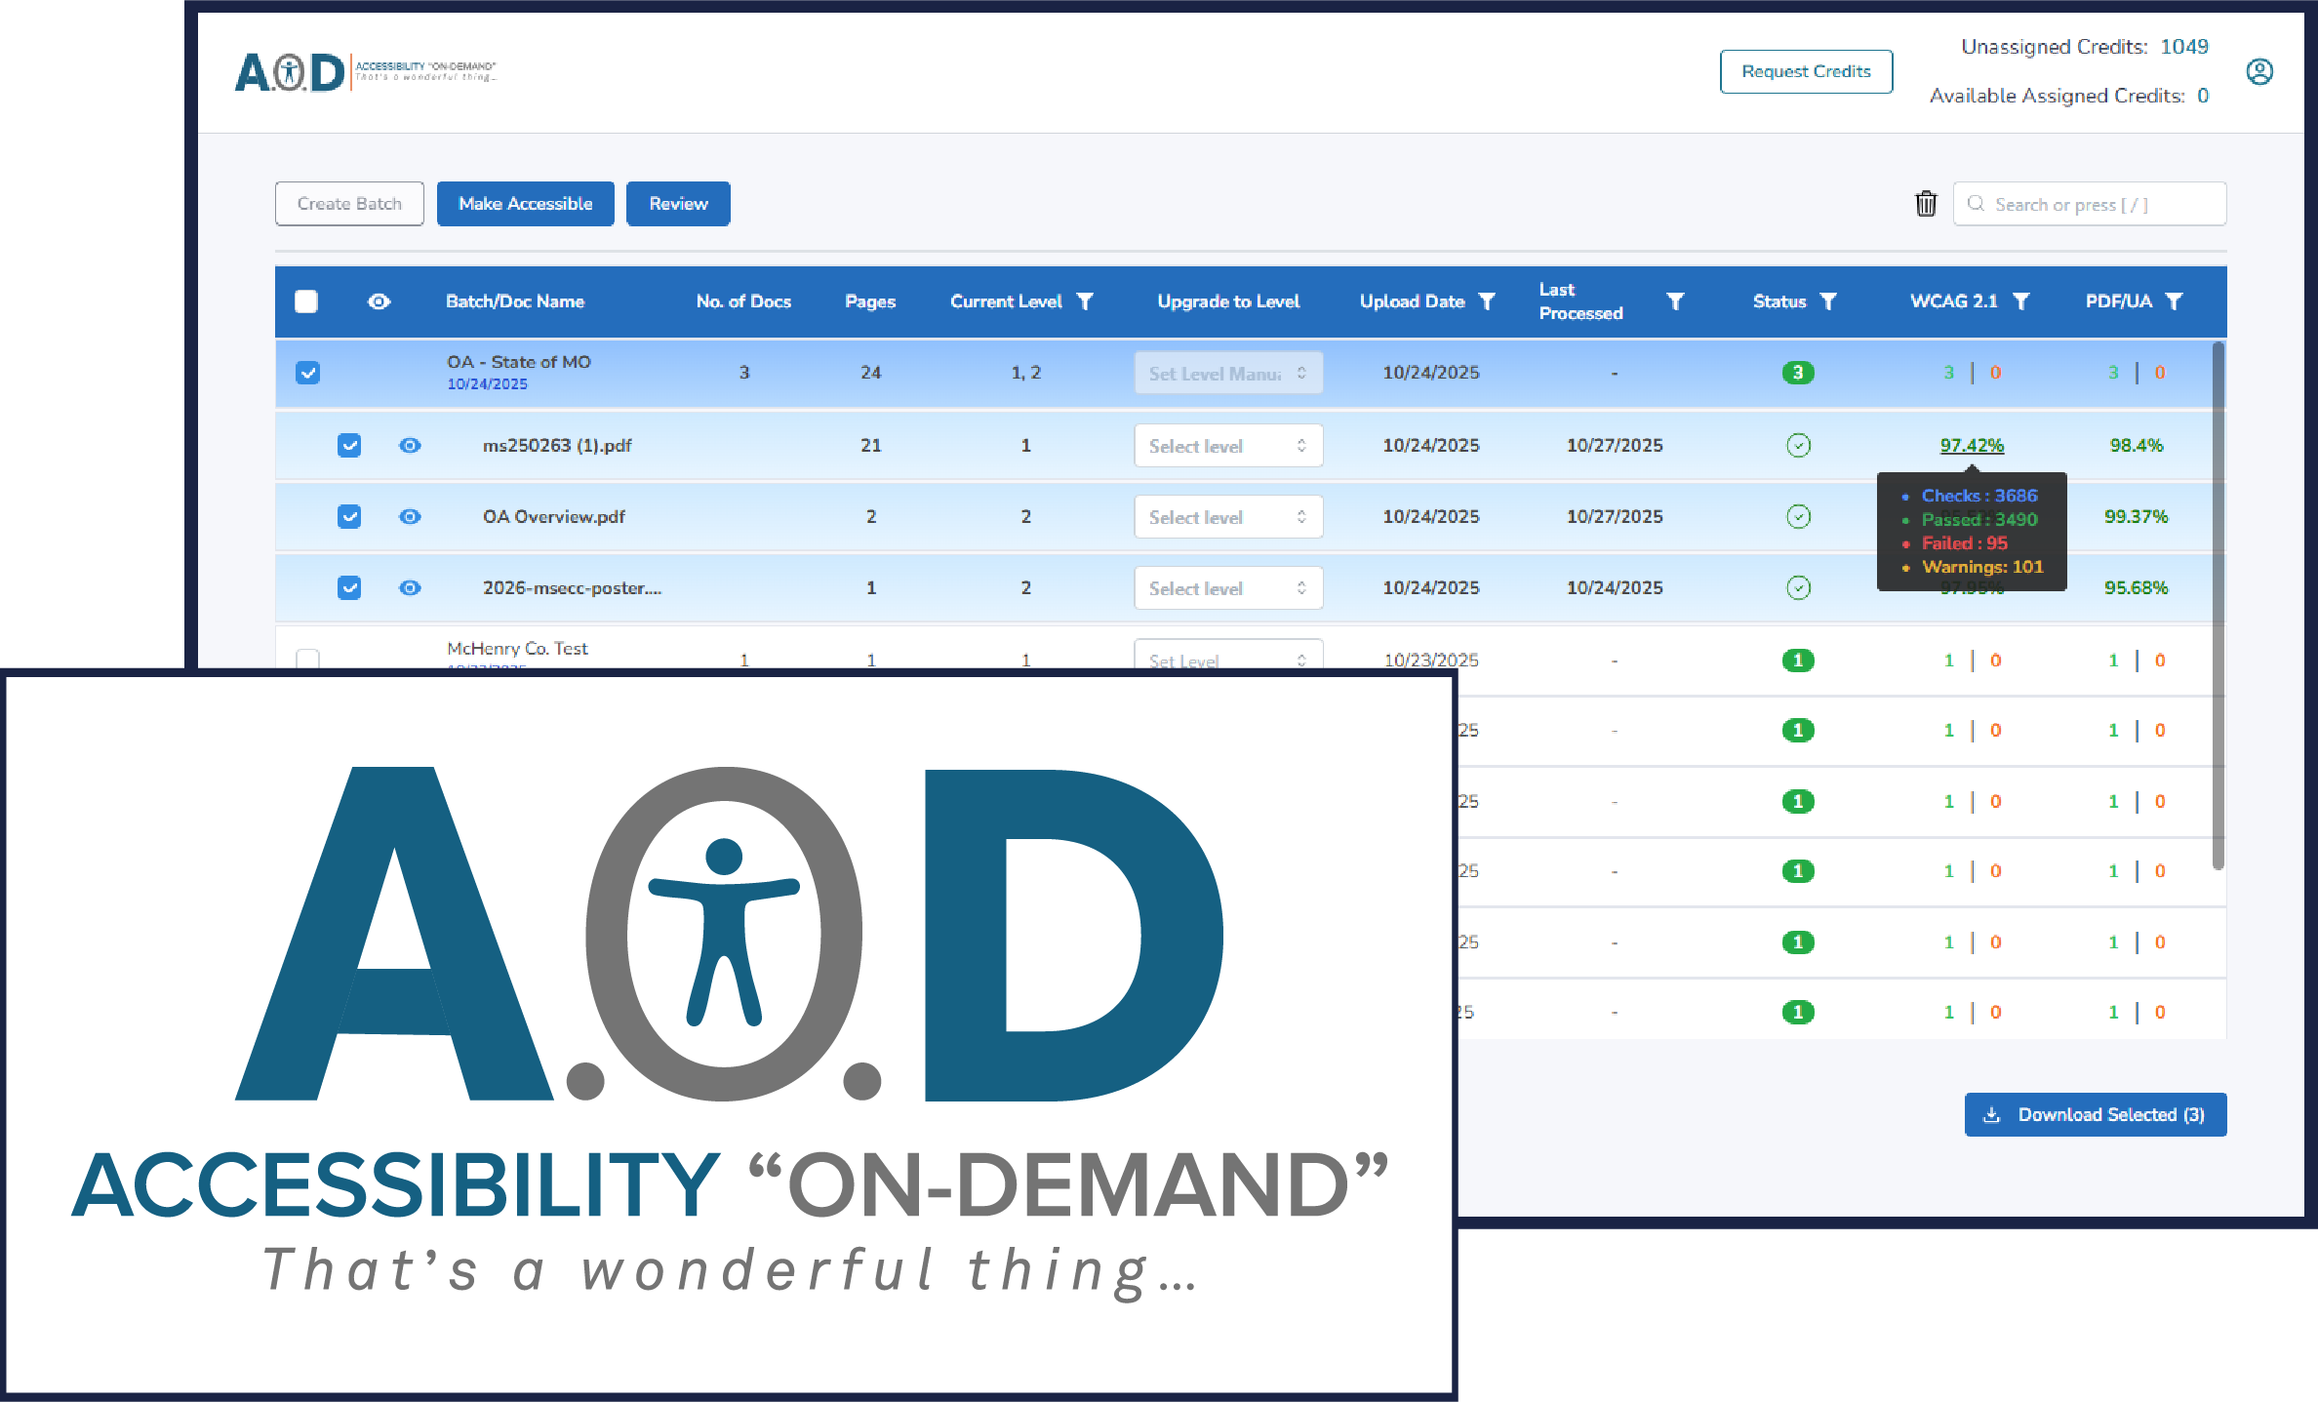Open the user profile account icon
The width and height of the screenshot is (2318, 1402).
click(2261, 71)
